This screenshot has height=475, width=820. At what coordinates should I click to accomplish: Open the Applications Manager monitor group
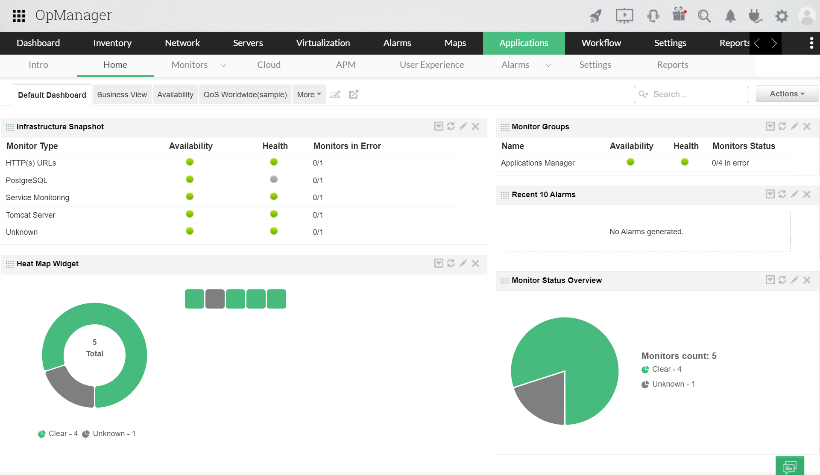point(537,163)
